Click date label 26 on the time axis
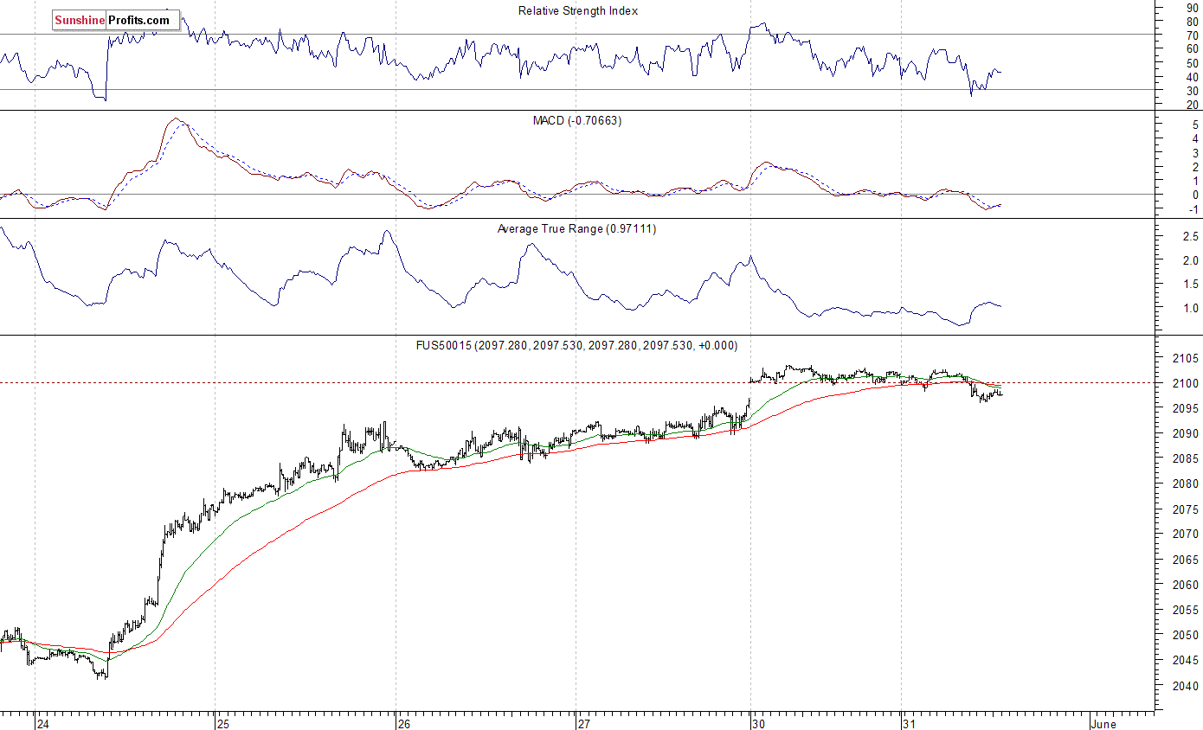 click(403, 723)
